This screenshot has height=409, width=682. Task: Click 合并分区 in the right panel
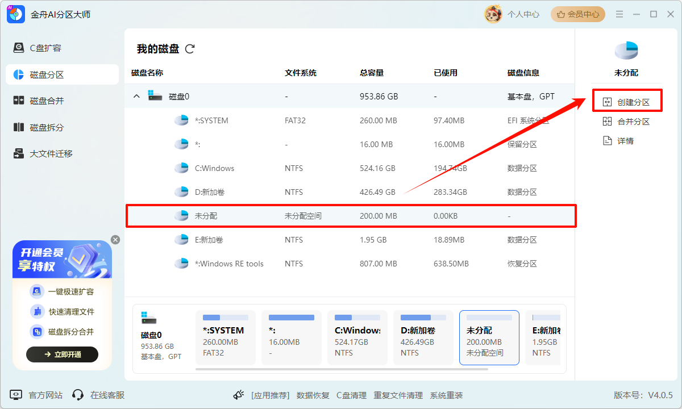click(x=627, y=120)
